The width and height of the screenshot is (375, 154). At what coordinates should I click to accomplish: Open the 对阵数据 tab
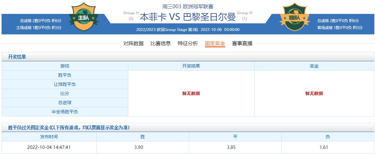tap(133, 44)
